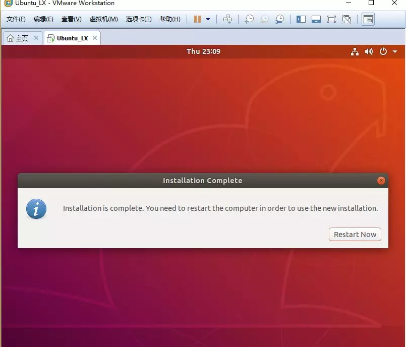Open the Ubuntu volume control
The image size is (406, 347).
coord(369,51)
